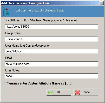The image size is (105, 103).
Task: Click the Cancel button
Action: point(86,92)
